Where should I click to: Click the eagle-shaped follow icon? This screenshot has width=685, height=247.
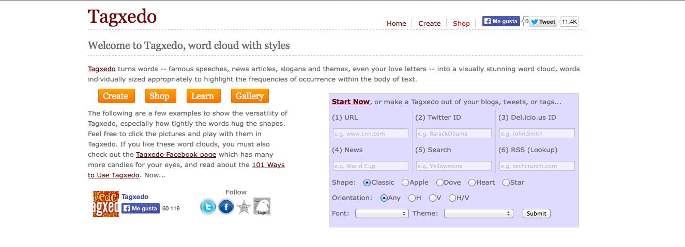point(262,206)
